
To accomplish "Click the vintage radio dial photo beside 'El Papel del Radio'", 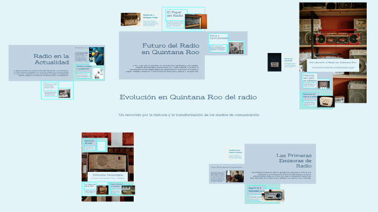I will click(196, 21).
